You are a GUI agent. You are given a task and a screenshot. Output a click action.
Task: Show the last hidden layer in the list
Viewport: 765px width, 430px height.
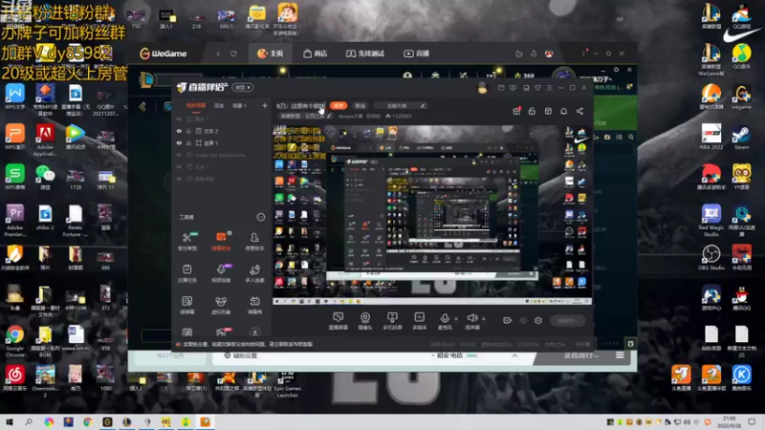(179, 179)
